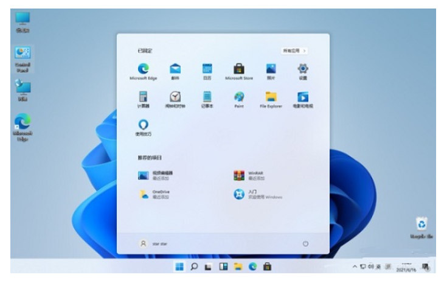Open the Movies & TV app
444x283 pixels.
[x=303, y=97]
